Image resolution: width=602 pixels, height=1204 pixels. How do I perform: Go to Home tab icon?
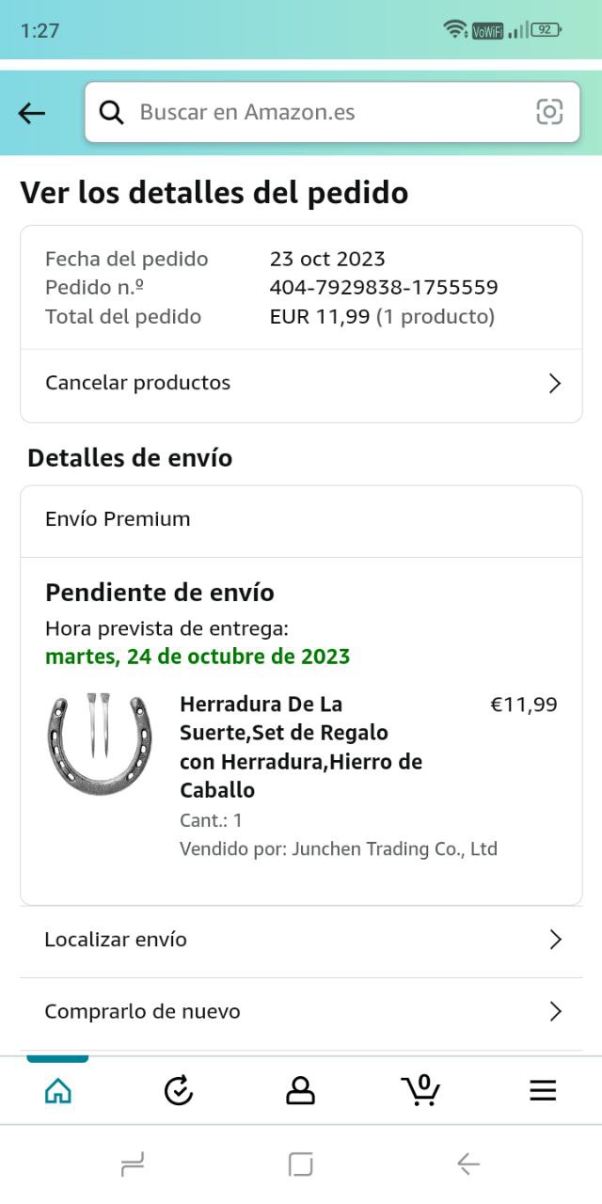58,1090
